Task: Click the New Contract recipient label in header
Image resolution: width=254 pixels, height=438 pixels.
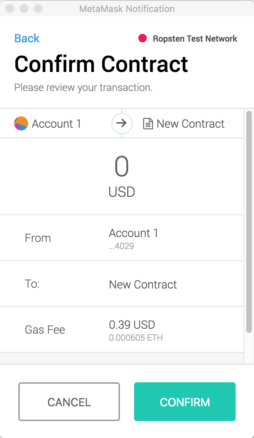Action: pos(190,124)
